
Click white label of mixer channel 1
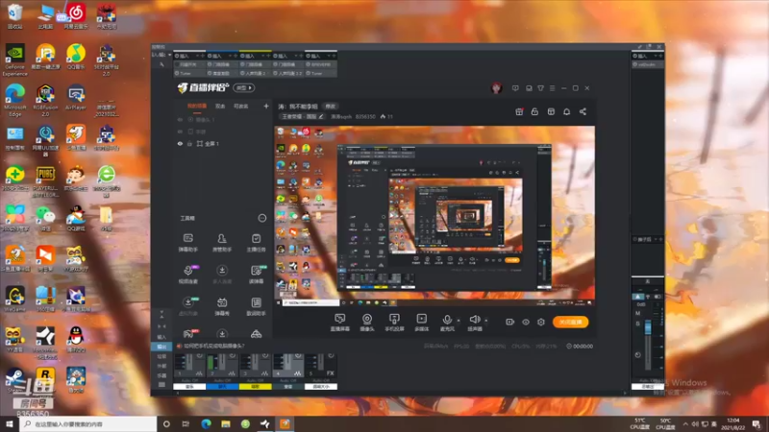click(x=189, y=387)
